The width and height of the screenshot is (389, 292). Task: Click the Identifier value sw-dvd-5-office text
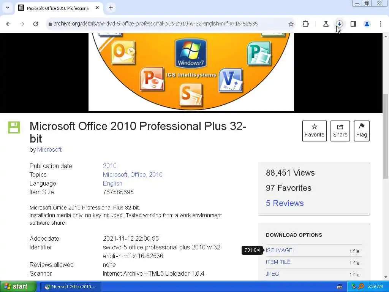[163, 252]
